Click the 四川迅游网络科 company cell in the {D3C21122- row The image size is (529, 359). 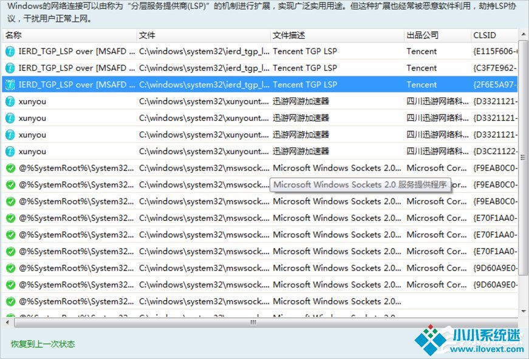click(x=437, y=151)
